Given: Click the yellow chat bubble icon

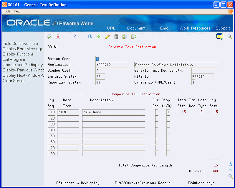Looking at the screenshot, I should point(220,37).
